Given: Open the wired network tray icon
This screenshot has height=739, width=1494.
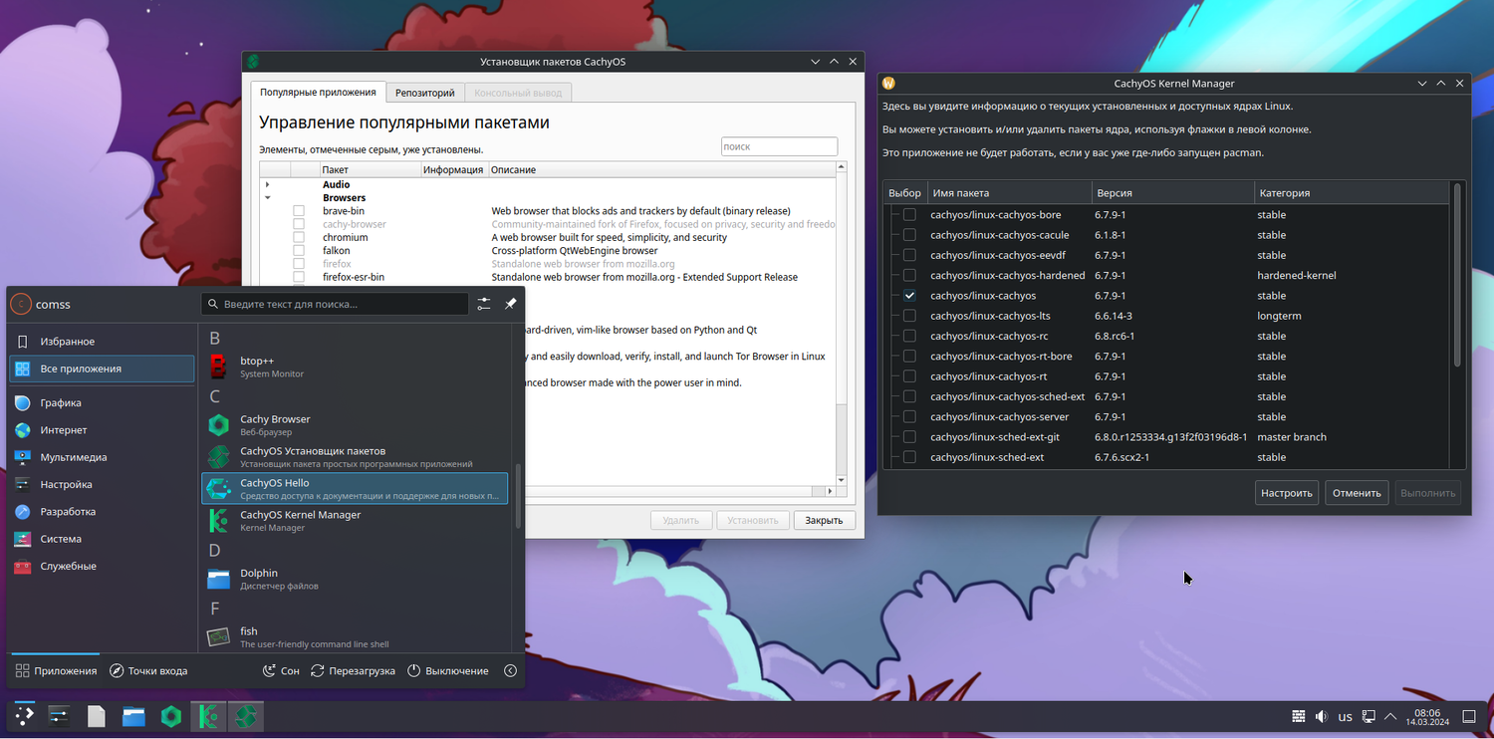Looking at the screenshot, I should (1369, 716).
